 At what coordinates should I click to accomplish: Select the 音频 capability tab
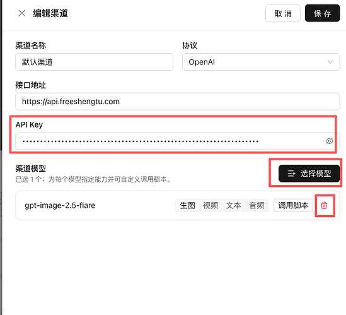(x=257, y=205)
